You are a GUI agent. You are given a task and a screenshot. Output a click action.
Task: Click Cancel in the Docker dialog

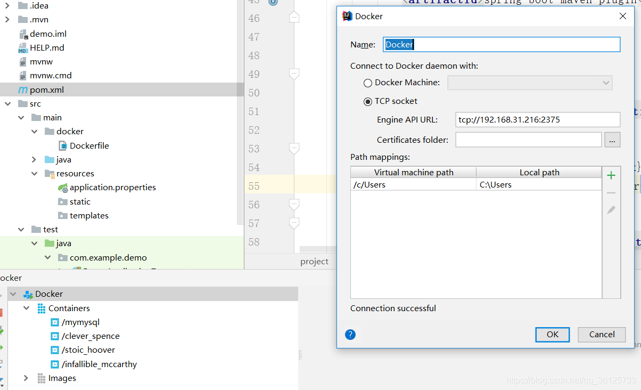pos(602,335)
